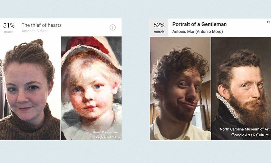This screenshot has width=271, height=163.
Task: Click the North Carolina Museum of Art label
Action: 244,129
